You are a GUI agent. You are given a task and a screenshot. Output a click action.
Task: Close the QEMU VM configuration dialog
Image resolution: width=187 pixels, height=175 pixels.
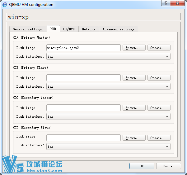[177, 3]
